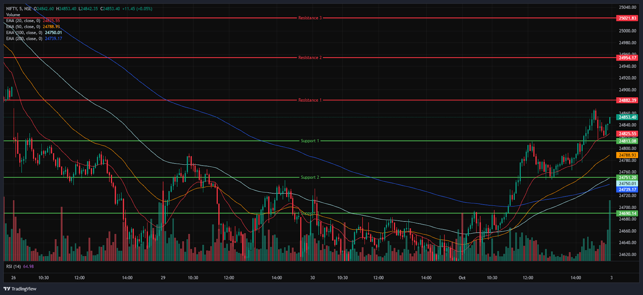This screenshot has width=643, height=295.
Task: Select the Resistance 1 line label
Action: click(x=310, y=100)
